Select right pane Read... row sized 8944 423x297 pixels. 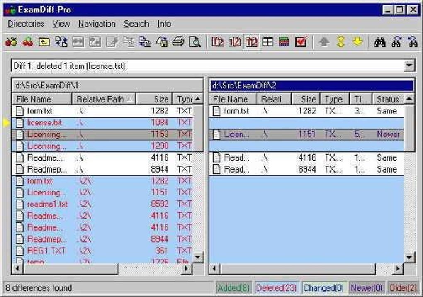(306, 169)
